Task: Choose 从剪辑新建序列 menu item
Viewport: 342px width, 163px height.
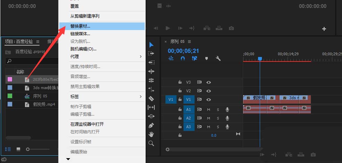Action: [x=102, y=16]
